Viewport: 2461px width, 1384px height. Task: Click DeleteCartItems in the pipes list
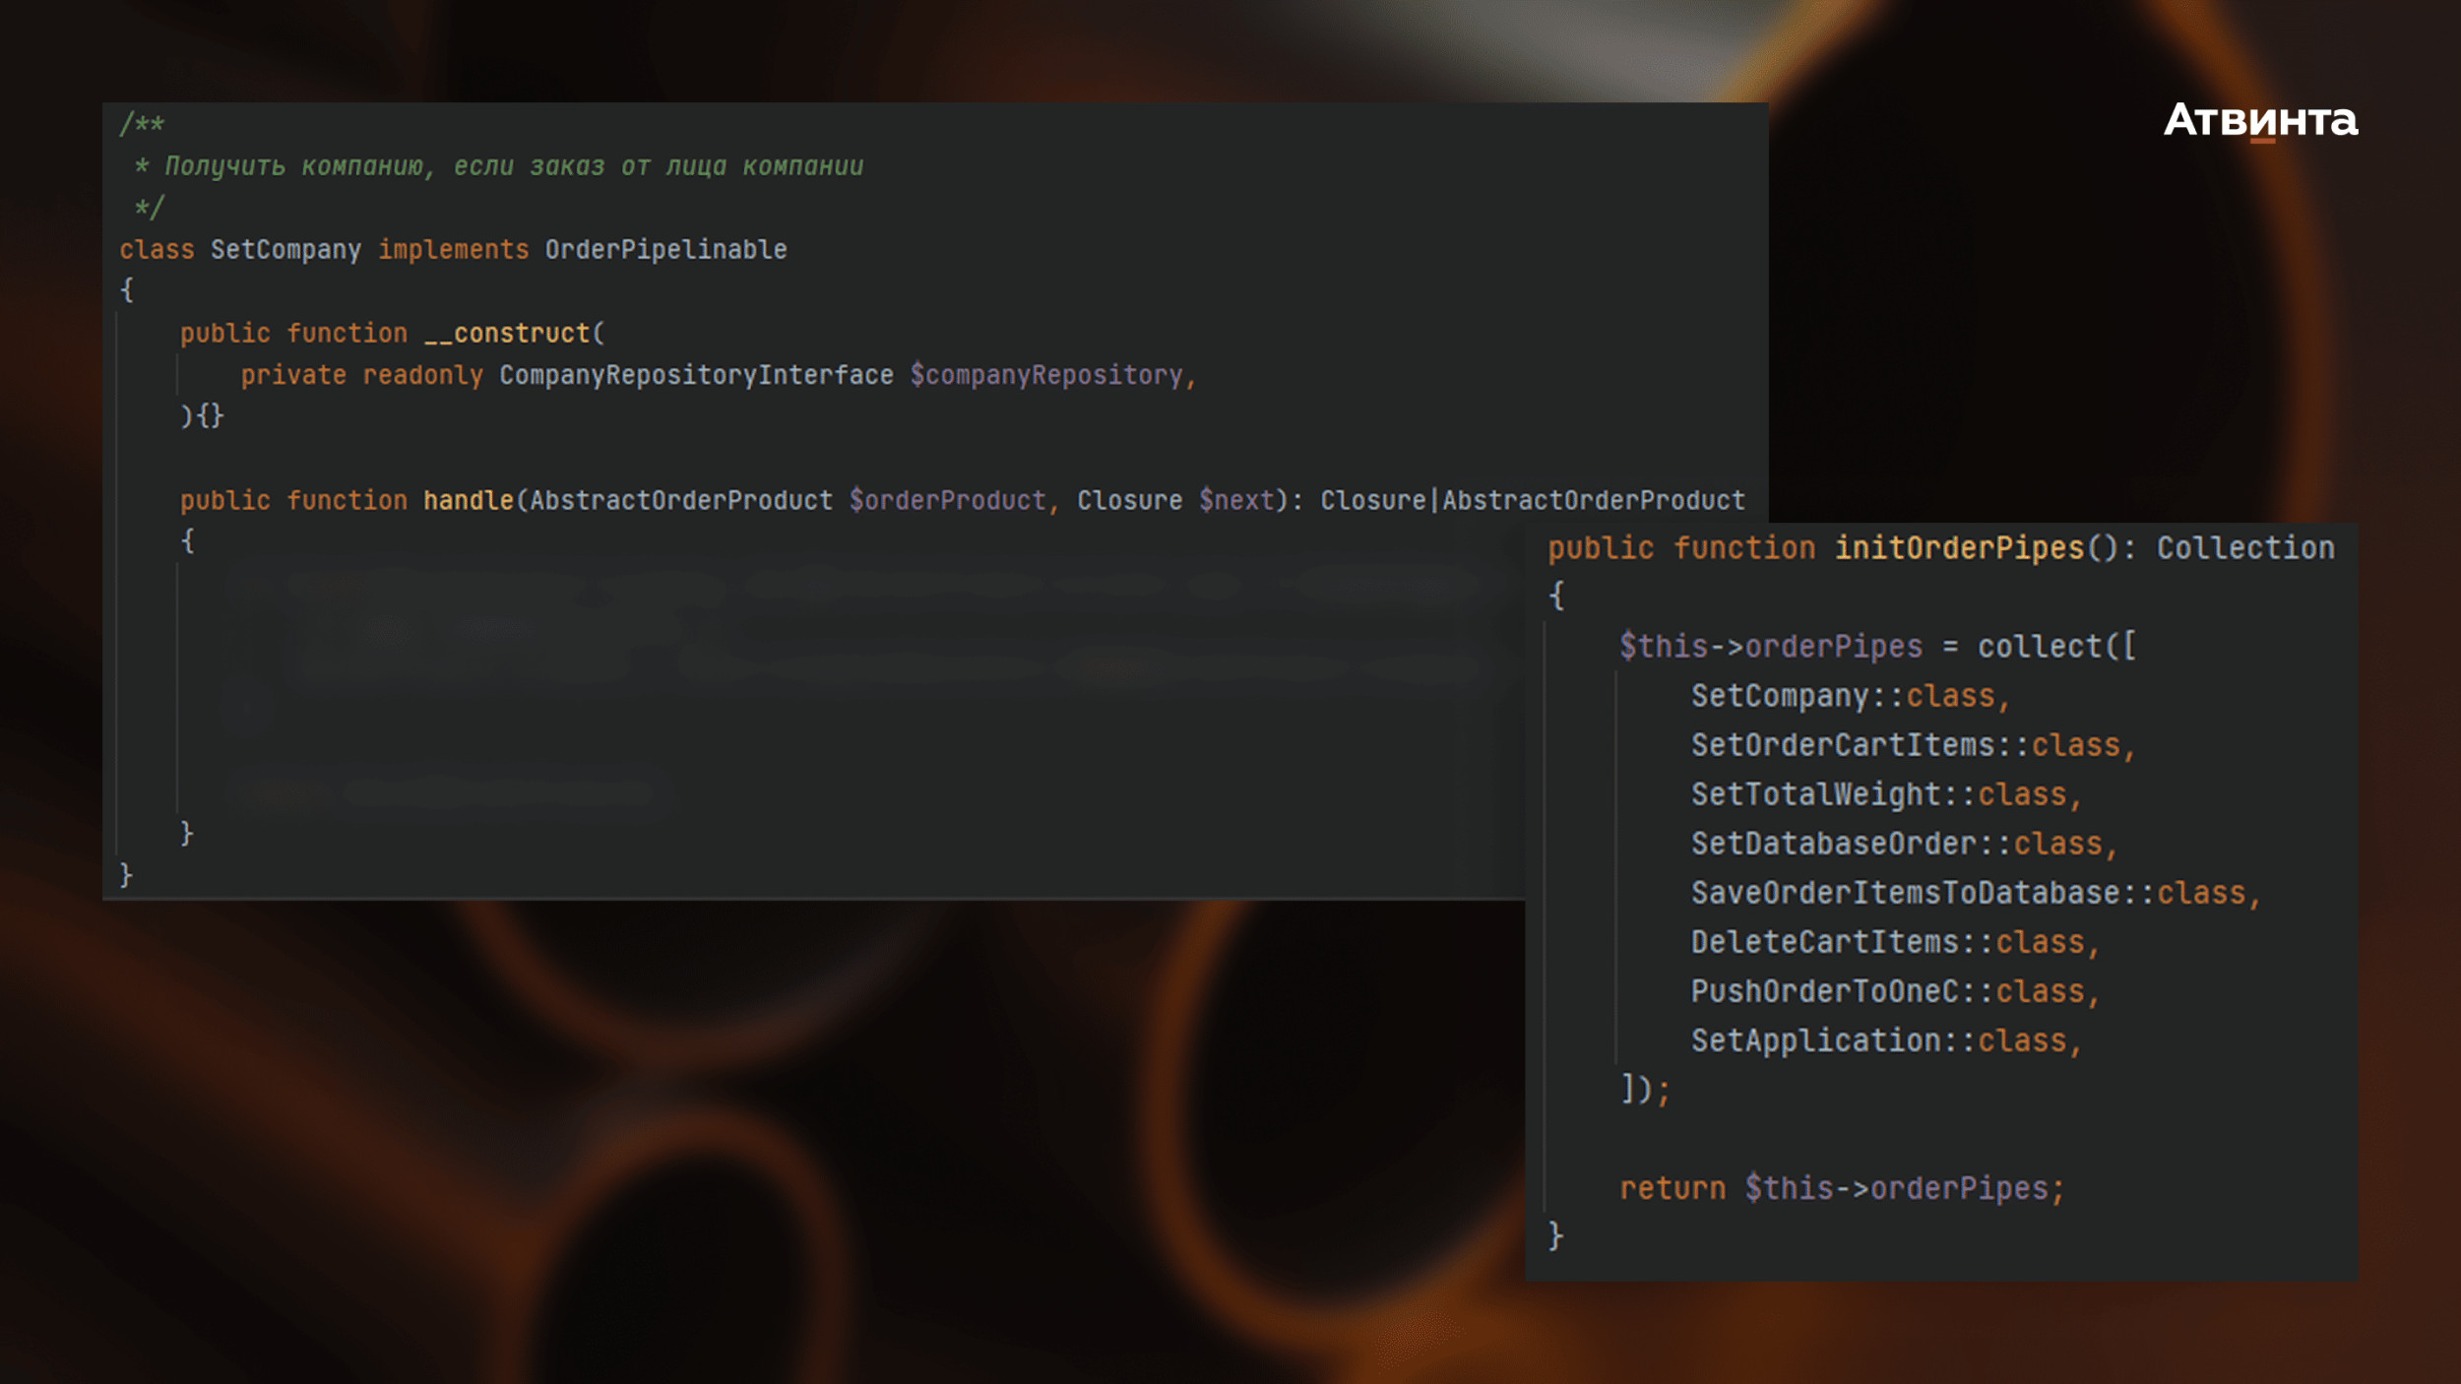pyautogui.click(x=1824, y=942)
